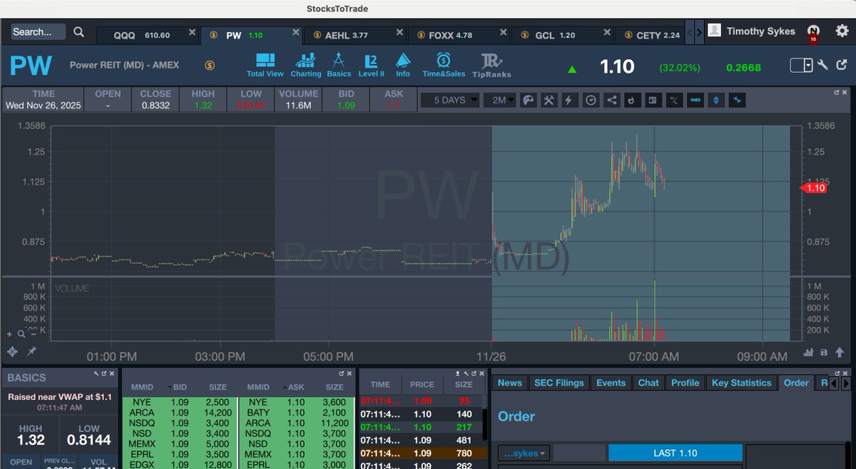Open chart drawing tools icon
This screenshot has height=469, width=856.
point(549,100)
